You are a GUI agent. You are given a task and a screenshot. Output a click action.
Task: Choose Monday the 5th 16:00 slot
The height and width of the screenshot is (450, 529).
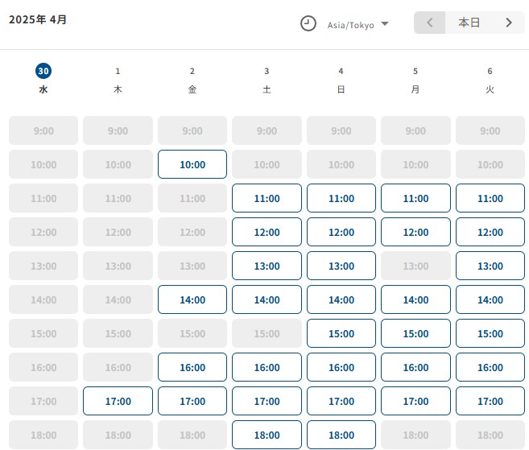click(415, 367)
